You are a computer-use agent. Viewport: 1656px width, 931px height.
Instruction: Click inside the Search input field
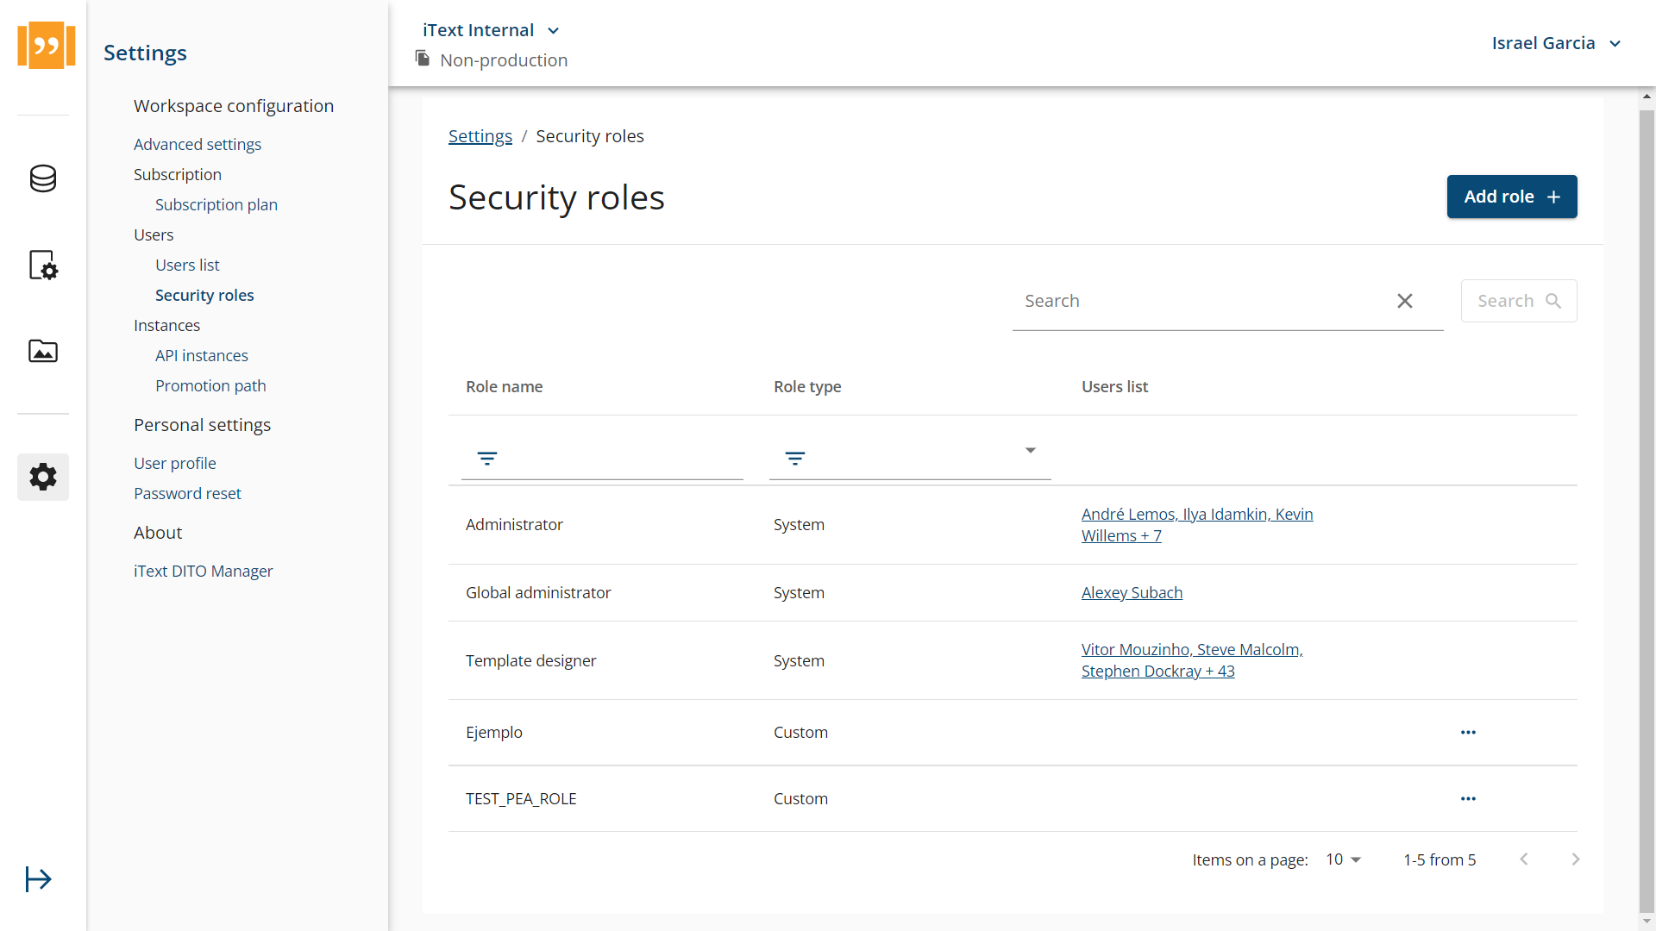[x=1190, y=301]
